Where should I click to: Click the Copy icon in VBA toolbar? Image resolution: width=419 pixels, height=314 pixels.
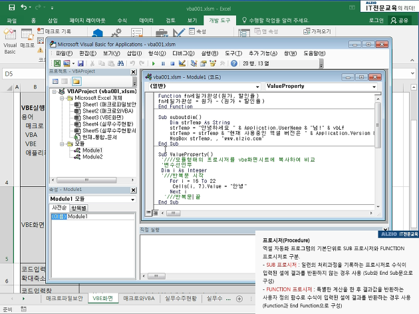[102, 63]
